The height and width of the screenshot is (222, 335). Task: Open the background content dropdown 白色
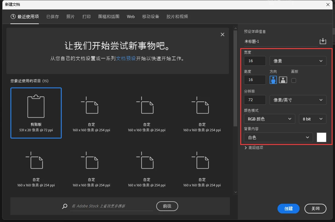coord(278,137)
